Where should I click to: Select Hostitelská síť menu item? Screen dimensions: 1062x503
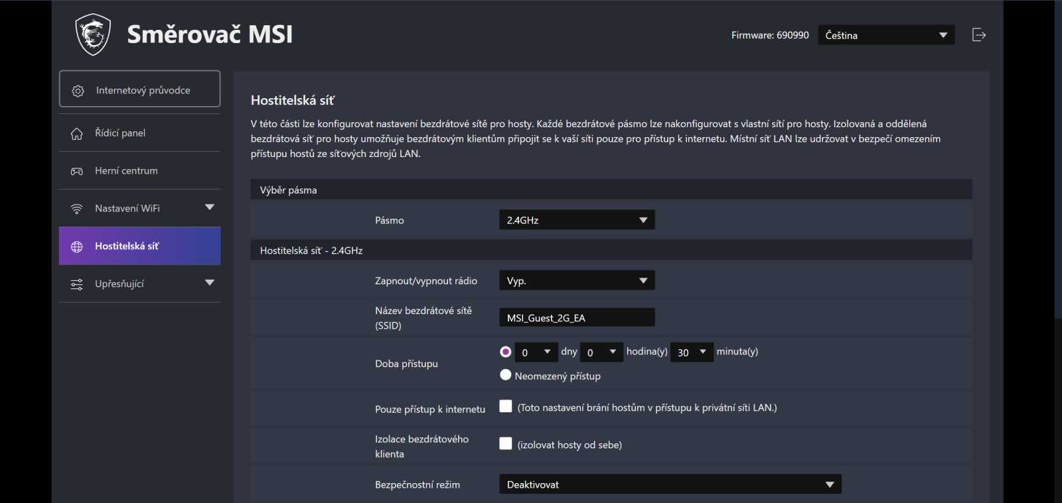point(139,246)
